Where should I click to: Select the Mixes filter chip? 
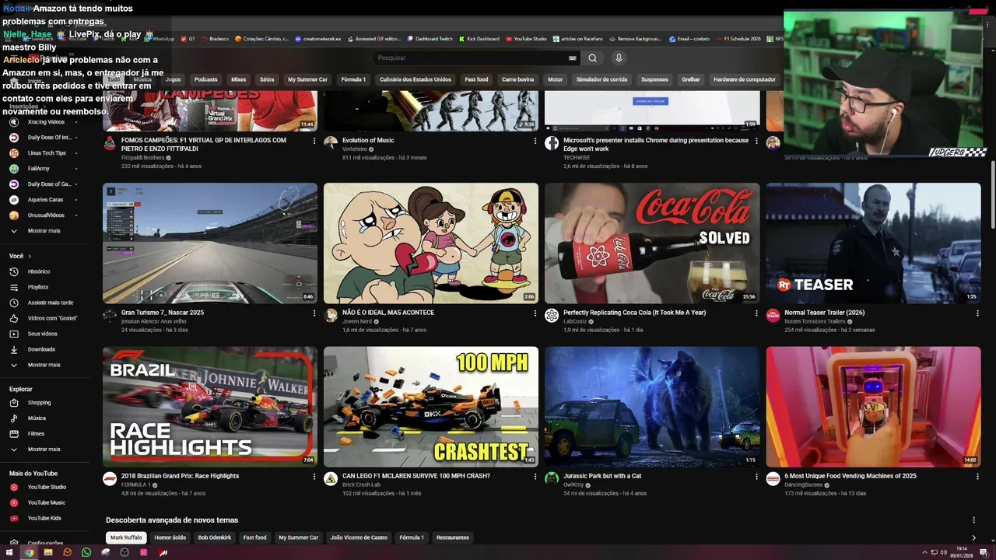coord(239,79)
